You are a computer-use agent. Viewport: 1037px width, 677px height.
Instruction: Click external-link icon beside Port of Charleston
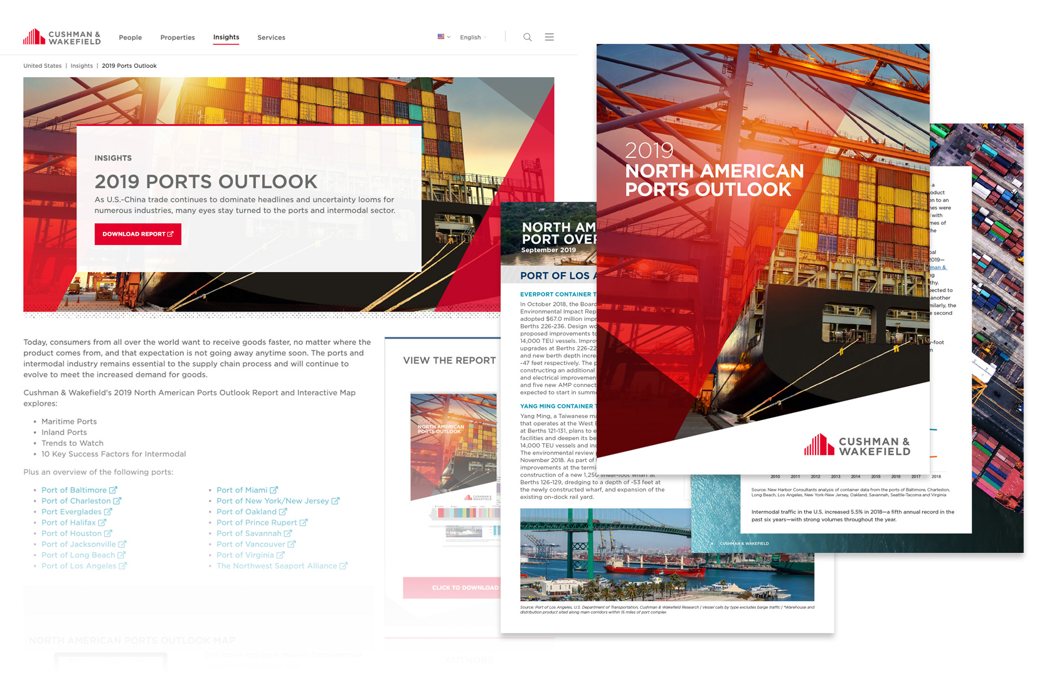117,500
